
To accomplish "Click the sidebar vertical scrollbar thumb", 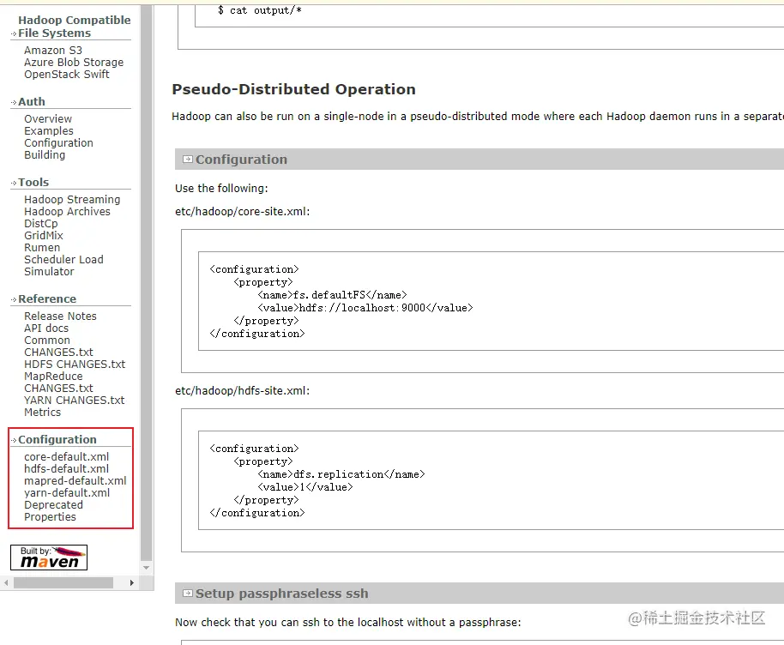I will pyautogui.click(x=147, y=282).
